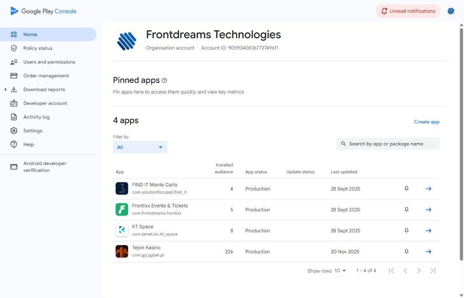
Task: Toggle pin for Tejon Kasino app
Action: click(x=406, y=252)
